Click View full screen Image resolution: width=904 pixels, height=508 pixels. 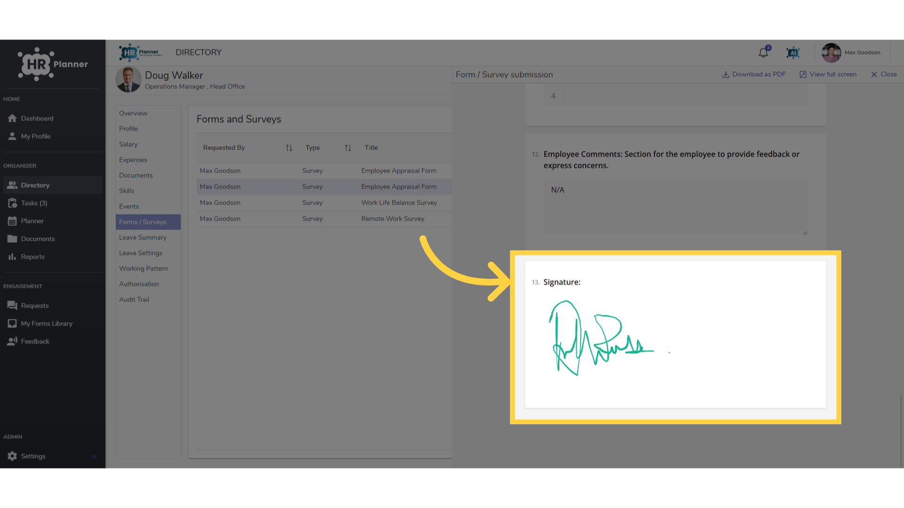[x=828, y=74]
